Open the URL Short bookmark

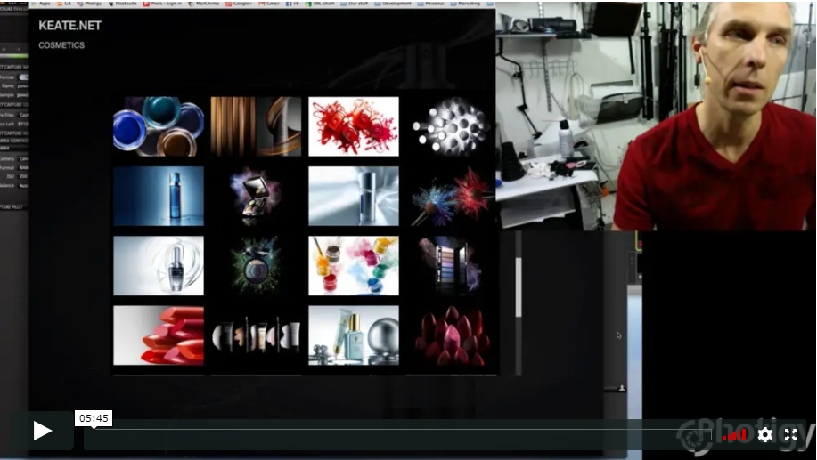320,4
